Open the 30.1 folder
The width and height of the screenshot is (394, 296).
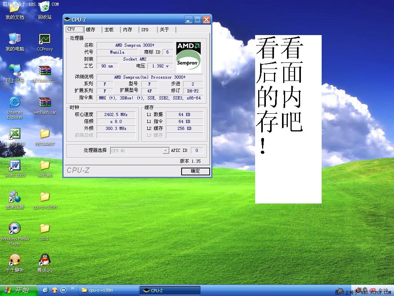coord(45,232)
